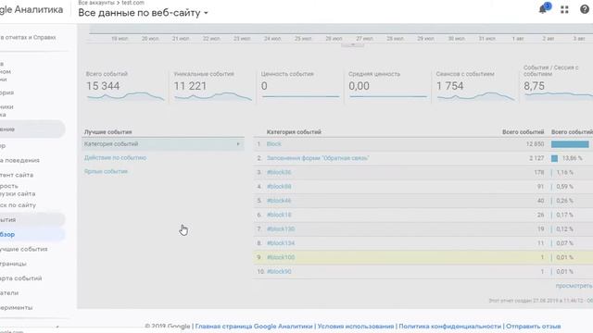593x333 pixels.
Task: Select 'Обзор' item in sidebar menu
Action: [x=7, y=234]
